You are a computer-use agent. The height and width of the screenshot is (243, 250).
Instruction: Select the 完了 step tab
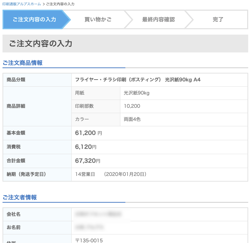[218, 19]
